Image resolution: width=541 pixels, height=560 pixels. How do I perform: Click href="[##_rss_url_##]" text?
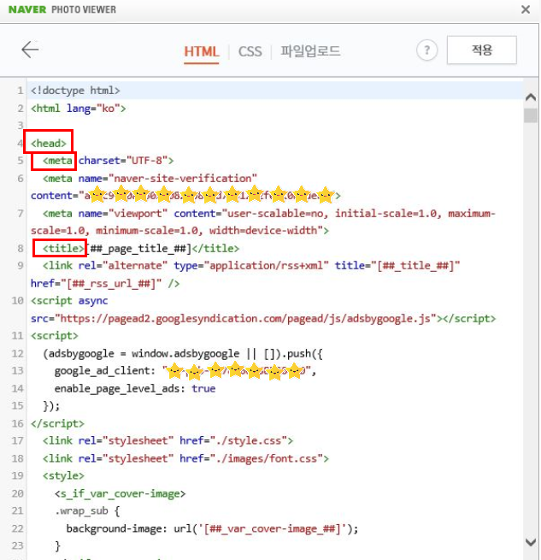coord(96,283)
